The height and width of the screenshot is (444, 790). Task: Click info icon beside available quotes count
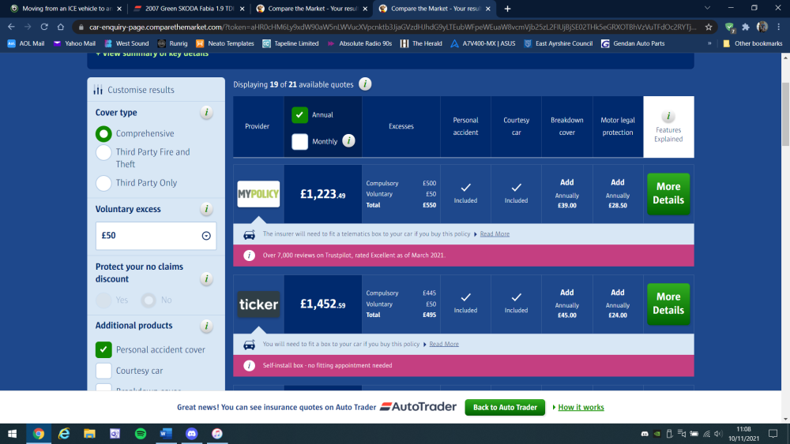[365, 84]
